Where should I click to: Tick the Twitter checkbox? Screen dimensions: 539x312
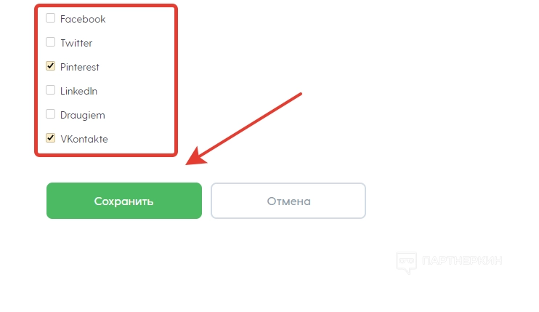(51, 42)
